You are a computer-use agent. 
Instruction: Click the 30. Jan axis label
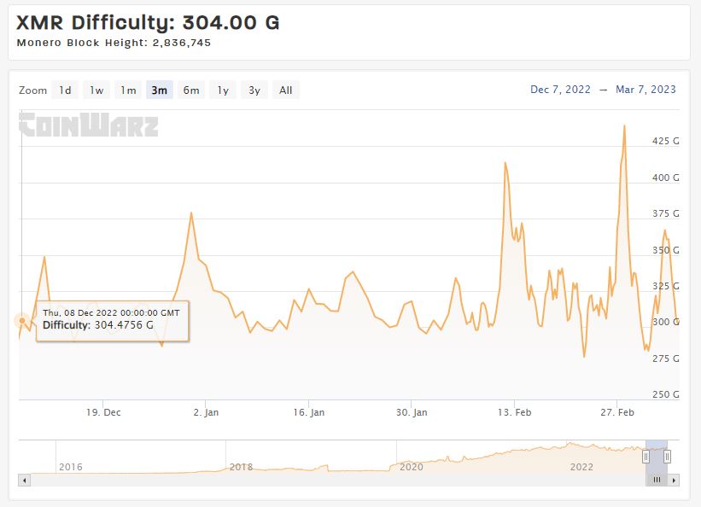click(x=412, y=412)
